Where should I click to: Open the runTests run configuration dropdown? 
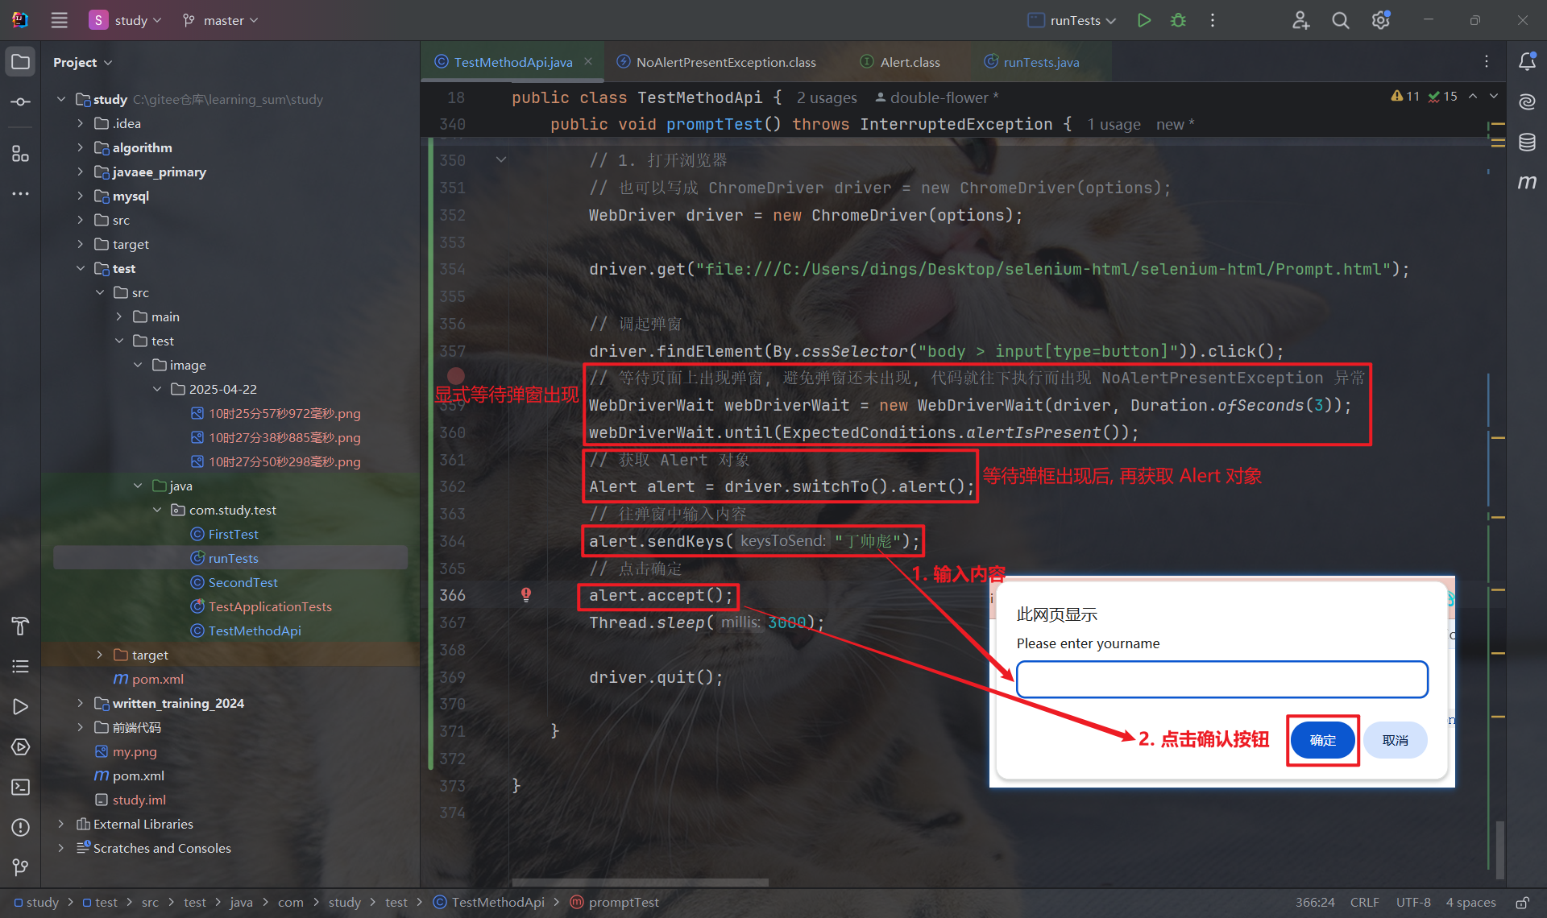[1073, 20]
